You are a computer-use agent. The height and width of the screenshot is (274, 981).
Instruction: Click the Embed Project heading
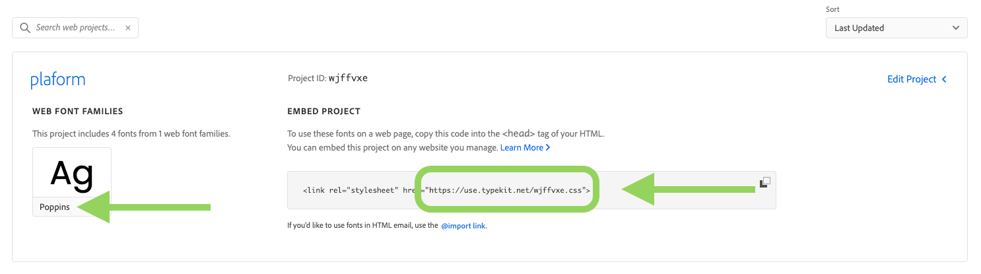point(324,112)
